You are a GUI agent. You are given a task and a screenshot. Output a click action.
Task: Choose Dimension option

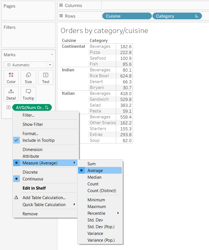click(45, 150)
